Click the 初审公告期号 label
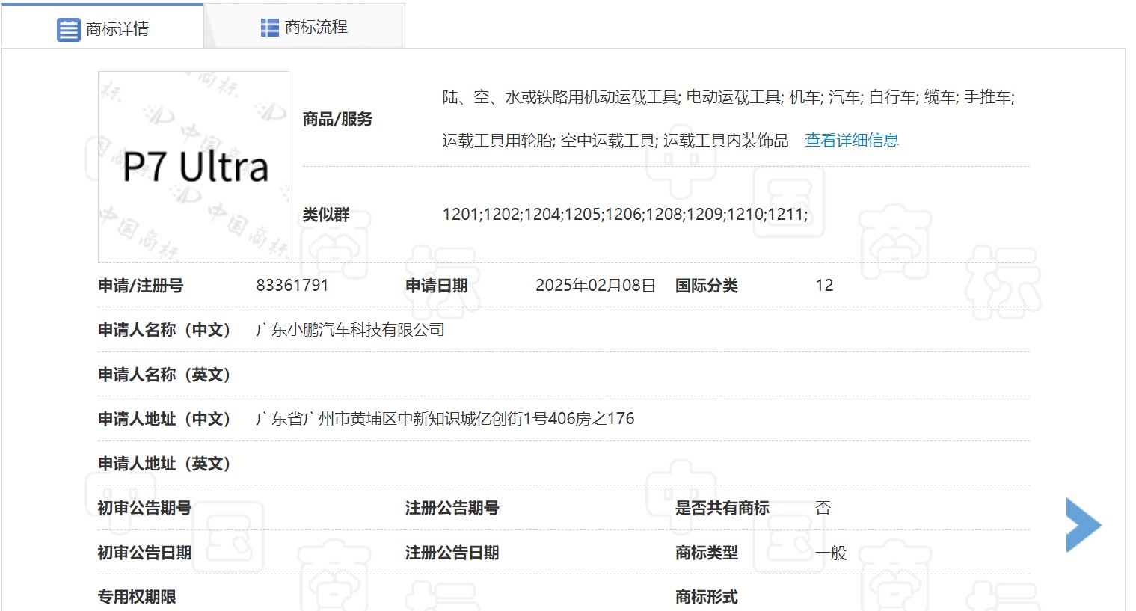This screenshot has height=611, width=1136. pyautogui.click(x=145, y=508)
